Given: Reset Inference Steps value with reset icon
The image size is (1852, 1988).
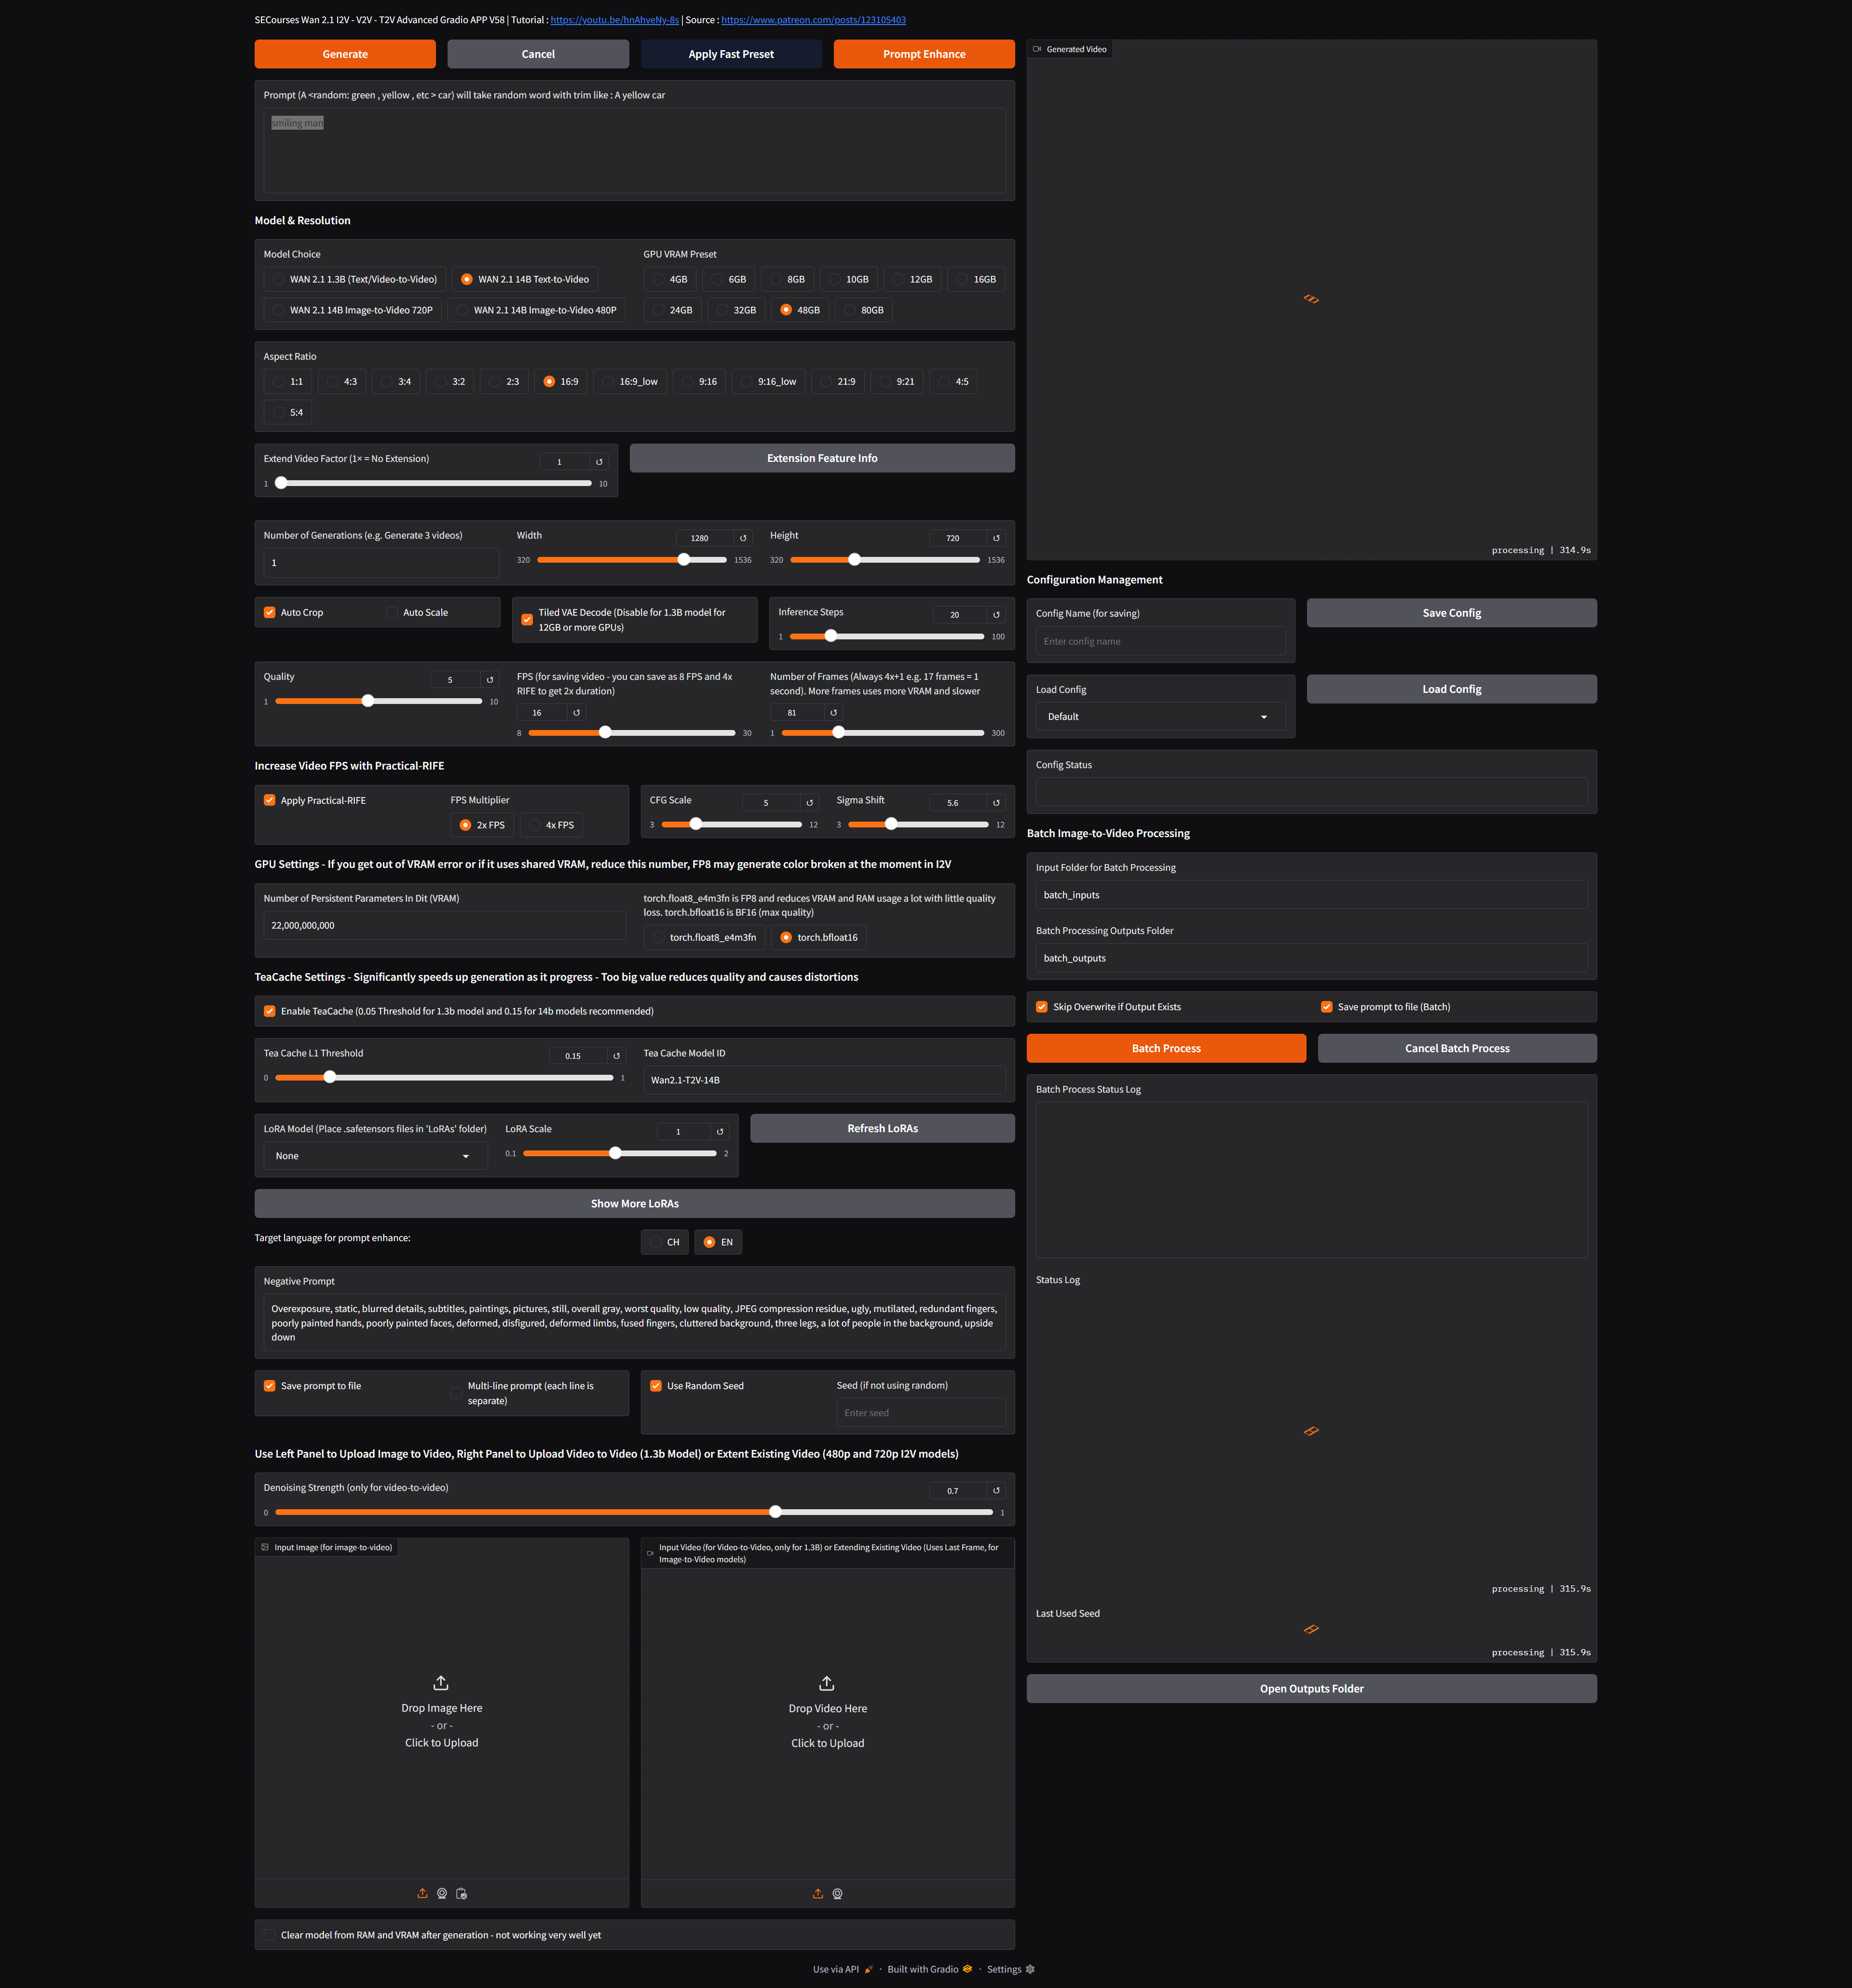Looking at the screenshot, I should click(x=996, y=615).
